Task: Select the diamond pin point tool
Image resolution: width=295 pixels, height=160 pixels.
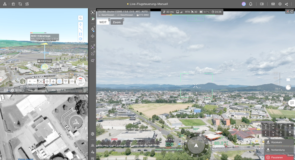Action: coord(93,29)
